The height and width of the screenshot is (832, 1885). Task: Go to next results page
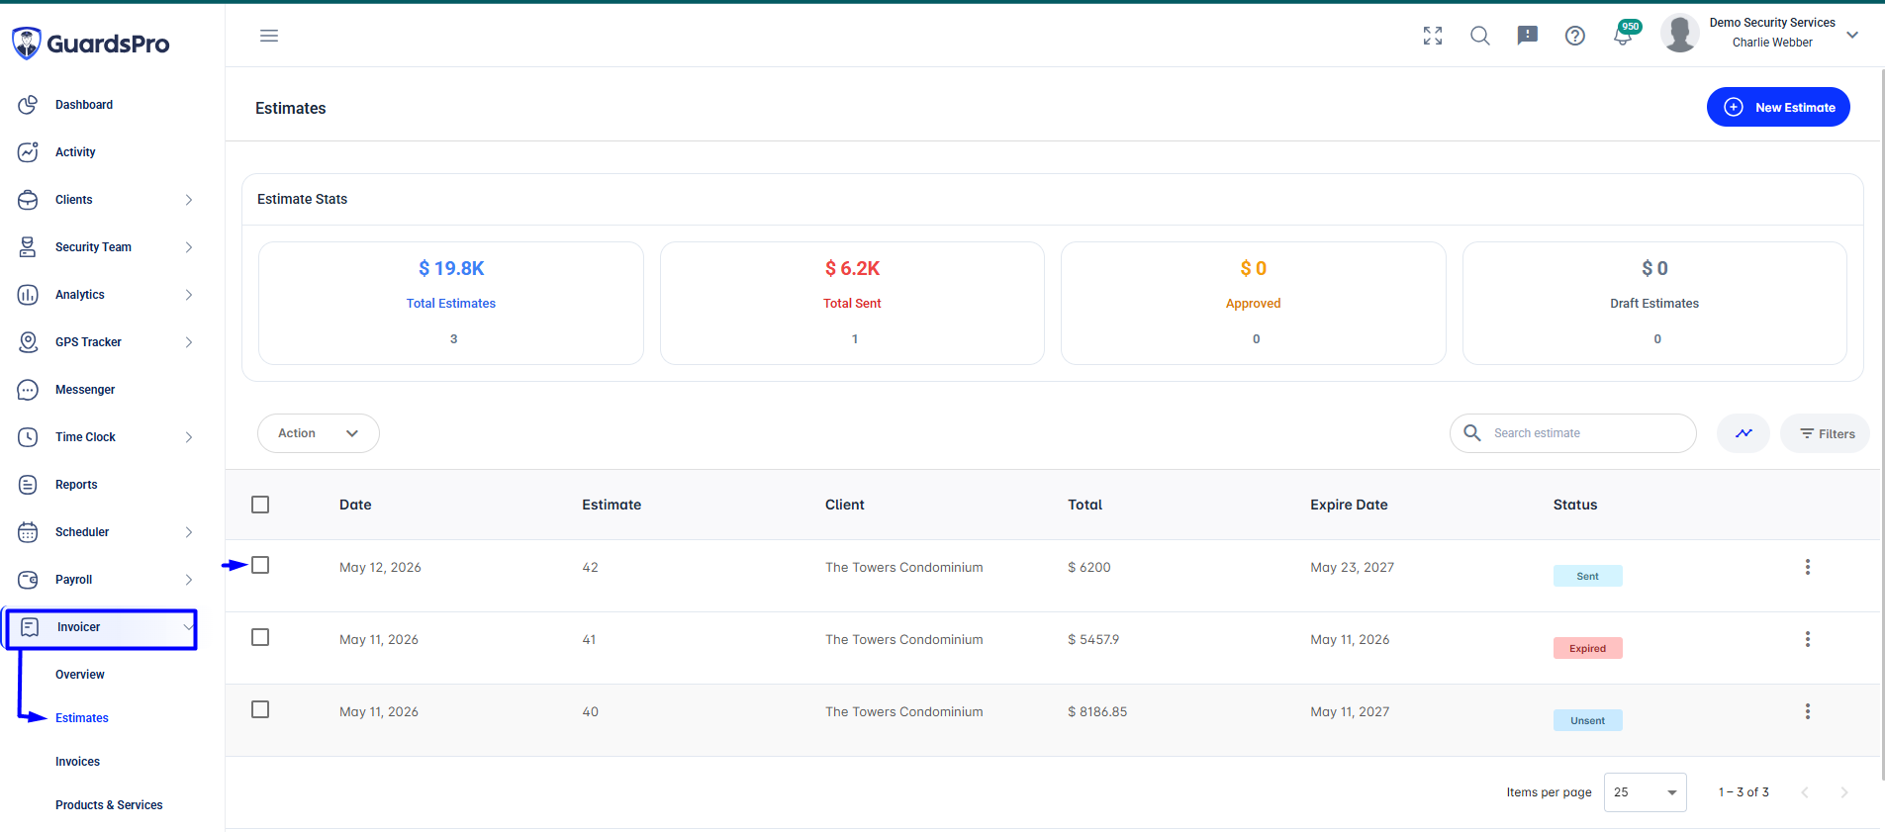pos(1843,792)
